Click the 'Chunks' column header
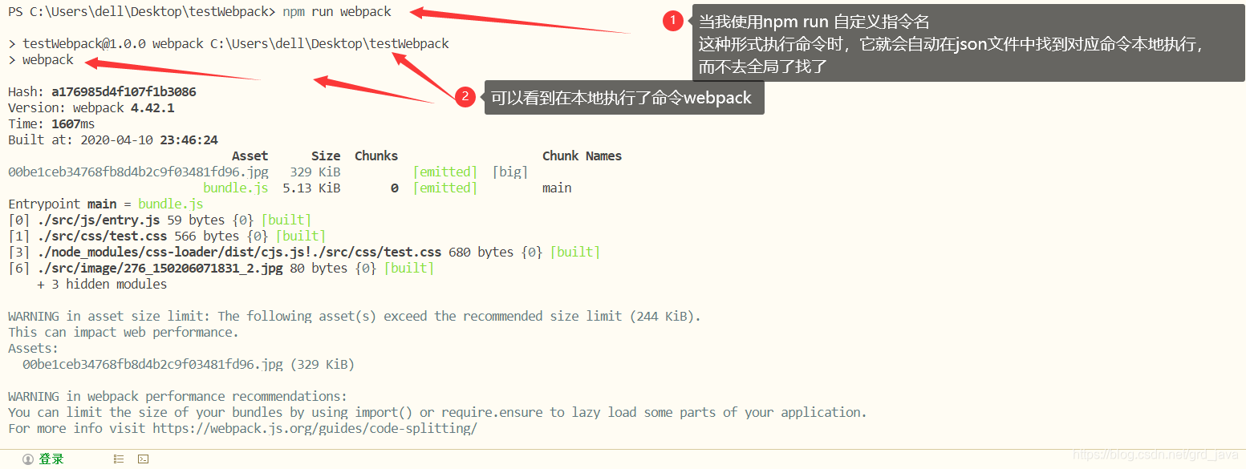 [376, 156]
